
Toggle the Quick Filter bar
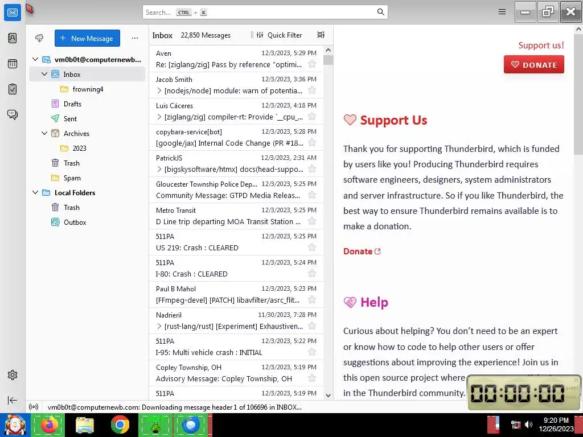(x=280, y=35)
